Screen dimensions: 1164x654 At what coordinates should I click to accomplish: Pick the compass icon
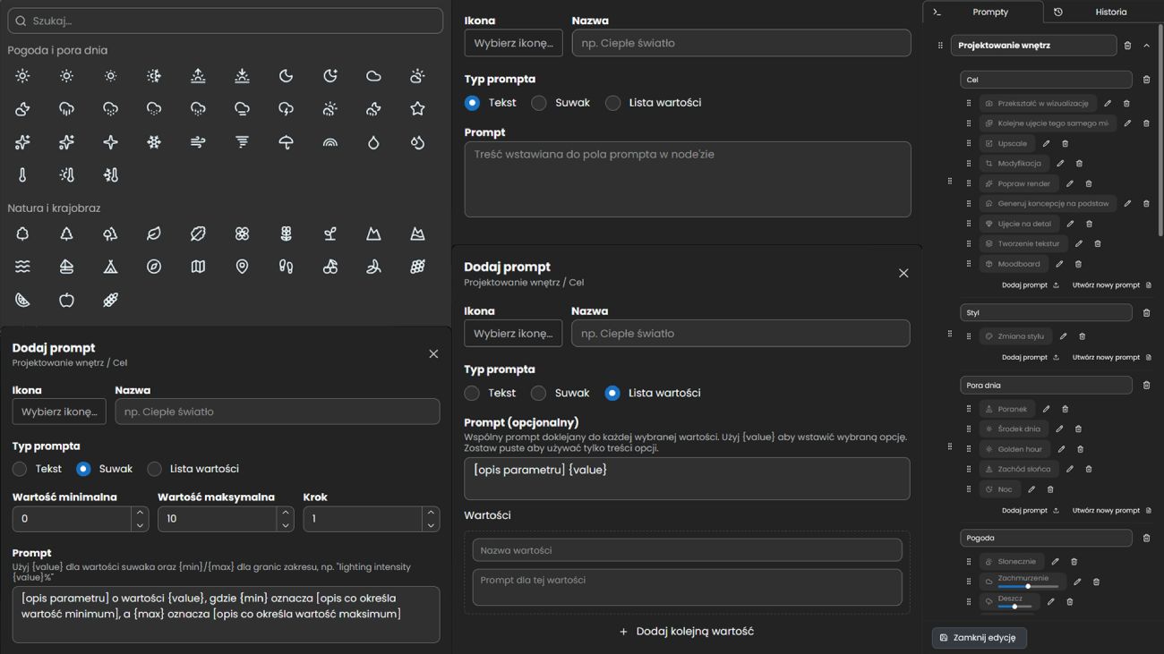[154, 267]
